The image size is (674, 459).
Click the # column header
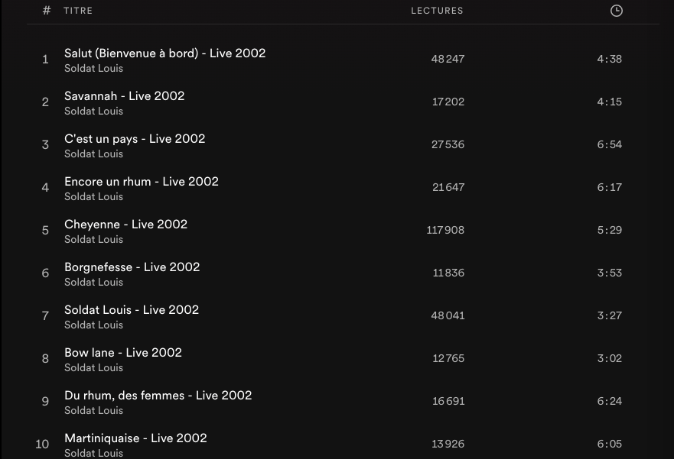47,11
